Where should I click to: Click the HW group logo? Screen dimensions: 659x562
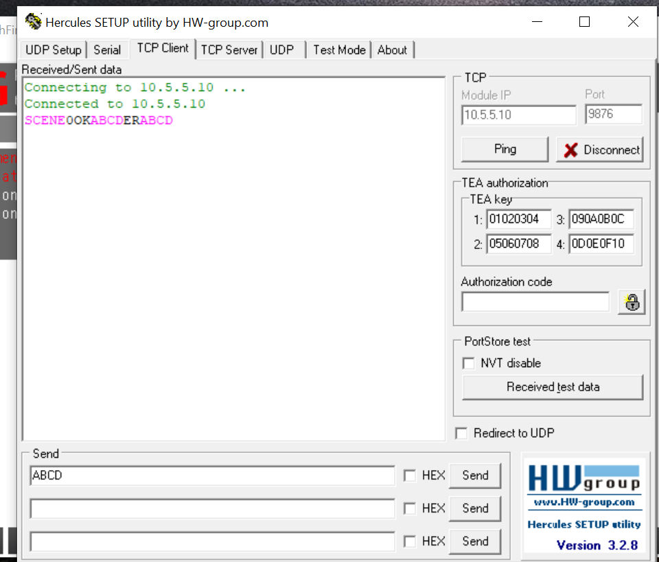(585, 476)
